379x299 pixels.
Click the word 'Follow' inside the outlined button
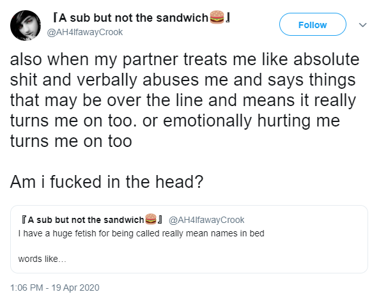pos(313,25)
